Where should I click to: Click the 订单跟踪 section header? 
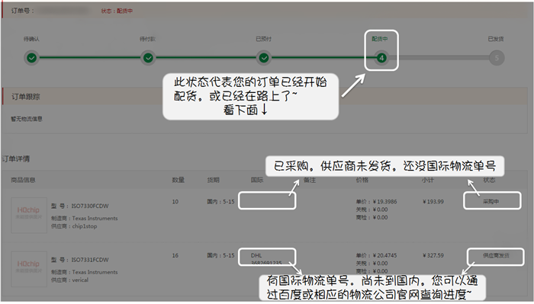click(x=26, y=97)
